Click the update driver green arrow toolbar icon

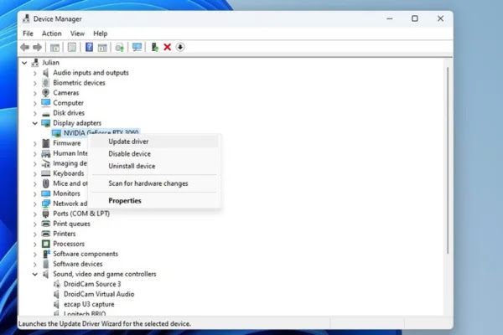click(154, 47)
